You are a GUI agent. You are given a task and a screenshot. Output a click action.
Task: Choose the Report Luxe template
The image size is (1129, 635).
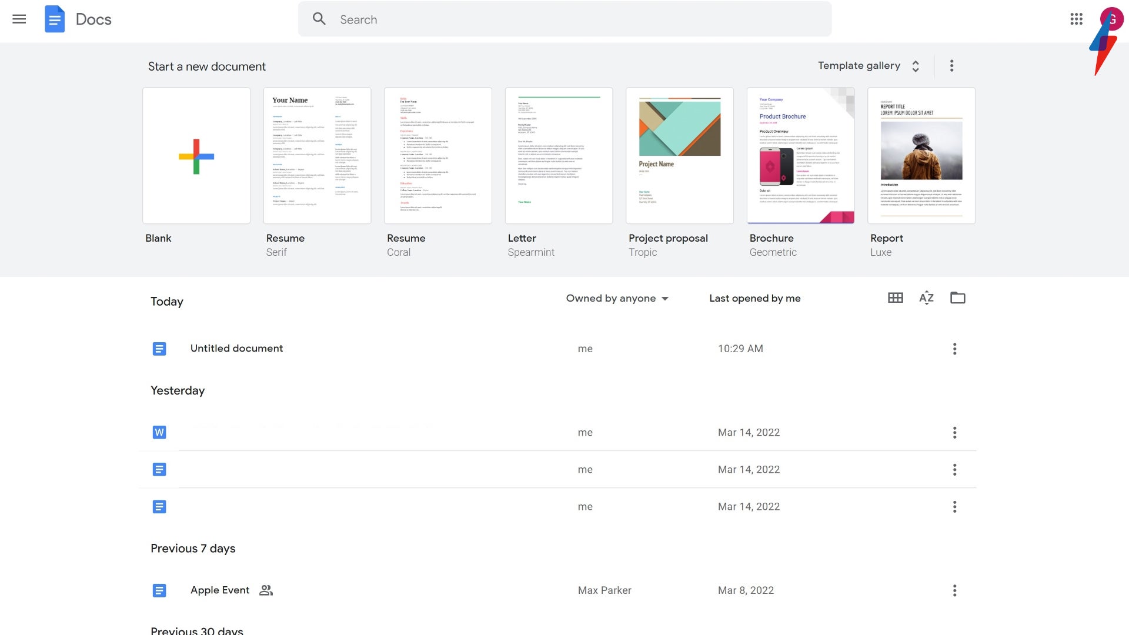click(x=921, y=156)
